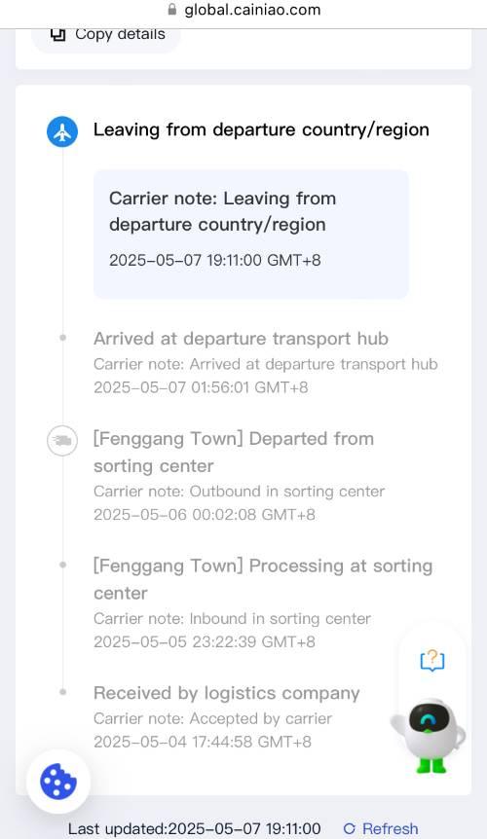Click the blue airplane status icon
The width and height of the screenshot is (487, 839).
coord(62,131)
